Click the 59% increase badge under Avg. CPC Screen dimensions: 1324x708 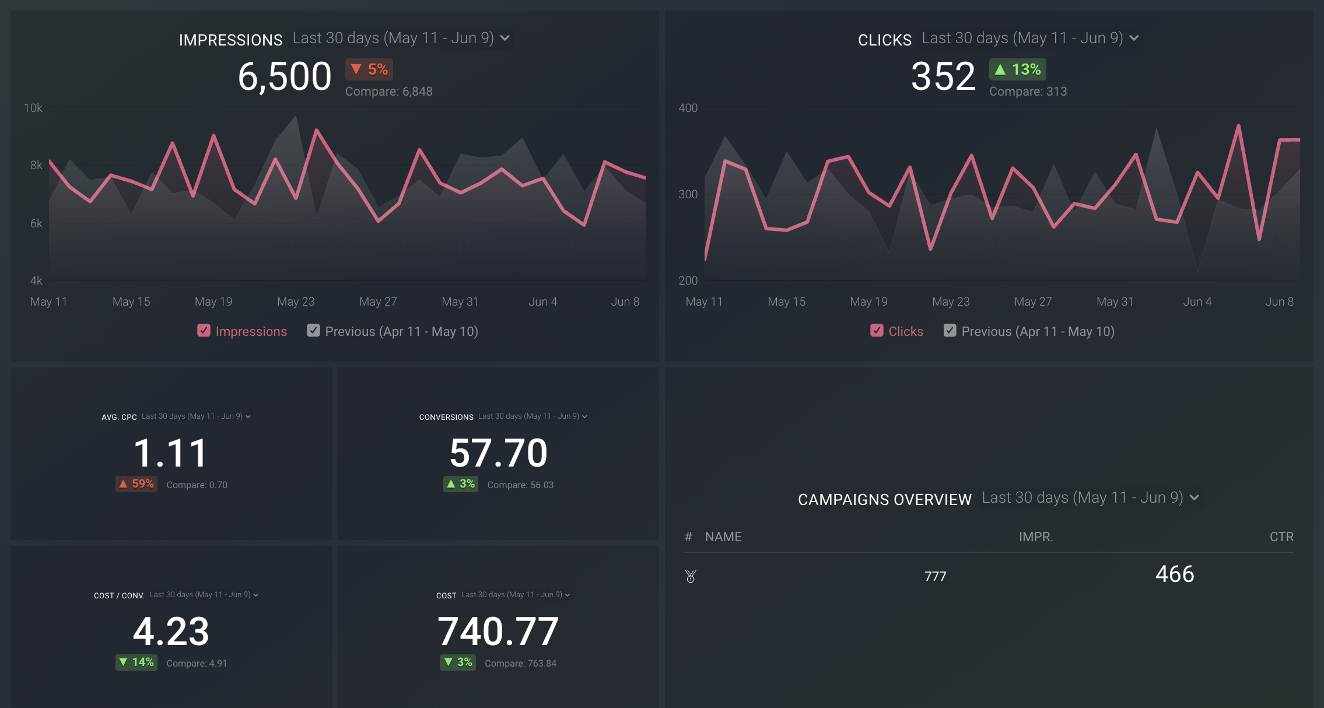136,483
